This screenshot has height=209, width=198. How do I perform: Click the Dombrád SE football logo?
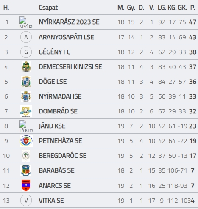(26, 111)
